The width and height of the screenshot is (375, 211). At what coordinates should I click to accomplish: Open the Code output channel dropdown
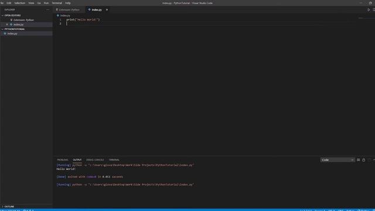point(337,160)
